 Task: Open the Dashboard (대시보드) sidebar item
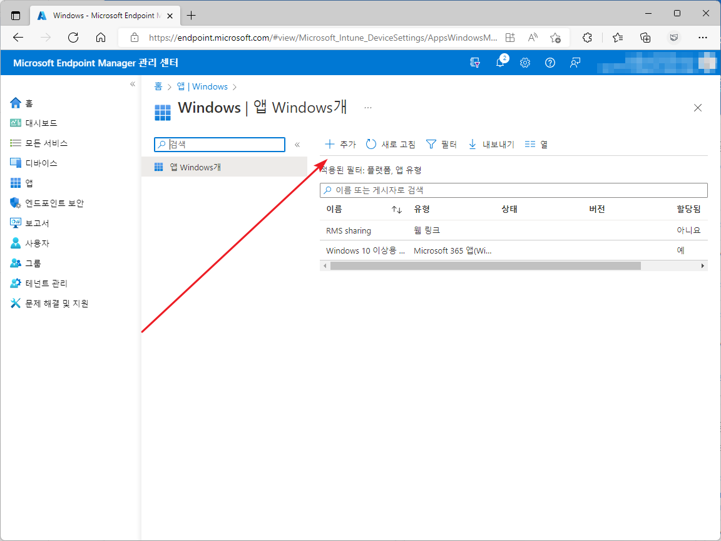click(x=34, y=123)
